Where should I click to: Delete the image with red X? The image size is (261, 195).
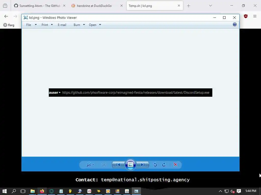point(175,165)
